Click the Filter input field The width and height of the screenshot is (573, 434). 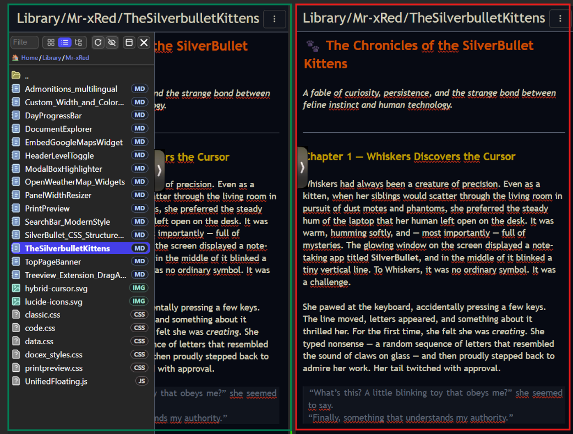pyautogui.click(x=24, y=42)
